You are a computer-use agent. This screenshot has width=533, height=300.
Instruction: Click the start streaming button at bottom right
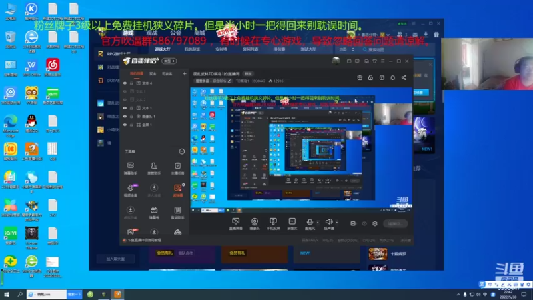click(x=395, y=223)
